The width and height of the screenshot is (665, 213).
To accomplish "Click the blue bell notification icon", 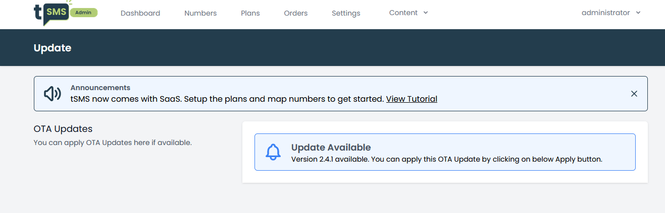I will point(273,152).
